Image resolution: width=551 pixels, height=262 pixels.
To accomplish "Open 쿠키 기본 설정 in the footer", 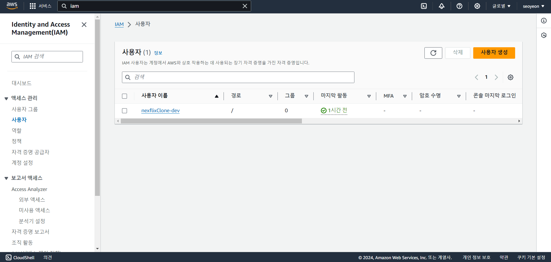I will tap(531, 257).
